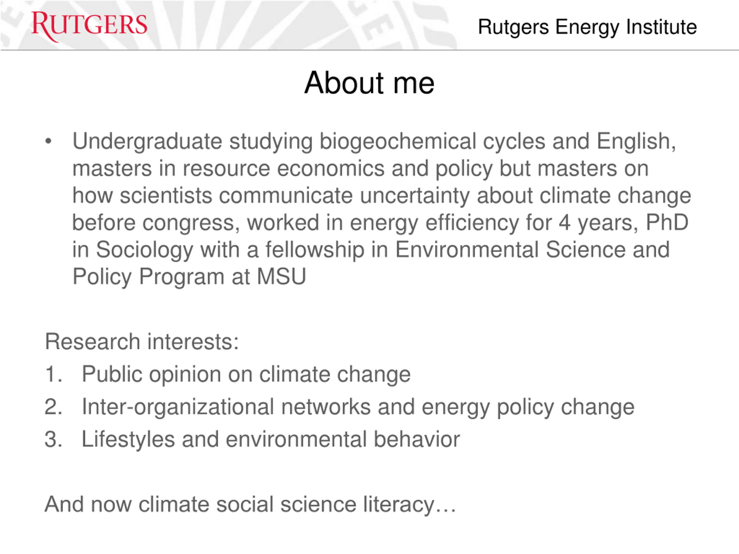Click the line about scientists communicating uncertainty
Viewport: 739px width, 554px height.
[x=382, y=196]
